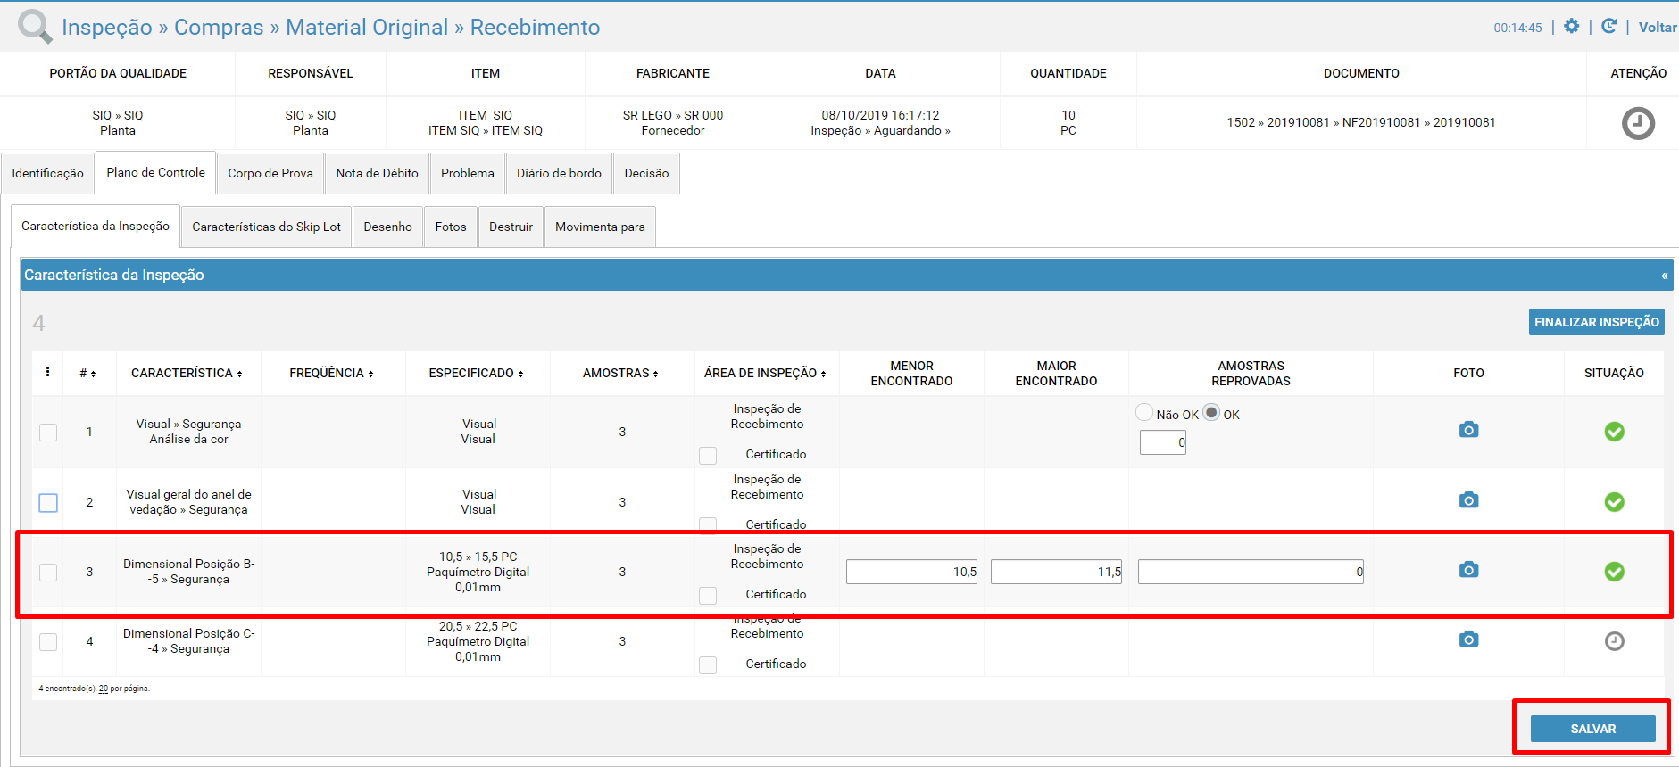1679x767 pixels.
Task: Open Características do Skip Lot sub-tab
Action: click(266, 227)
